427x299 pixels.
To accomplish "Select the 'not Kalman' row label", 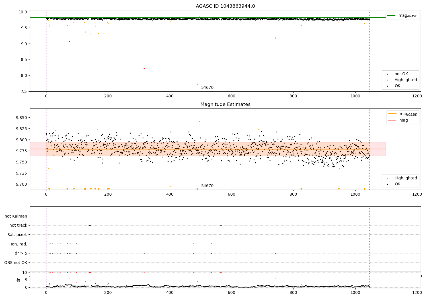I will tap(16, 216).
